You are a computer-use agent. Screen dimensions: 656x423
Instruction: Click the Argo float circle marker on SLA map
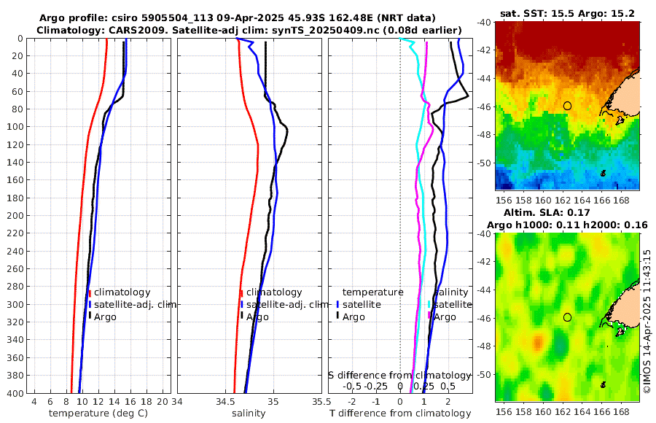(x=567, y=317)
